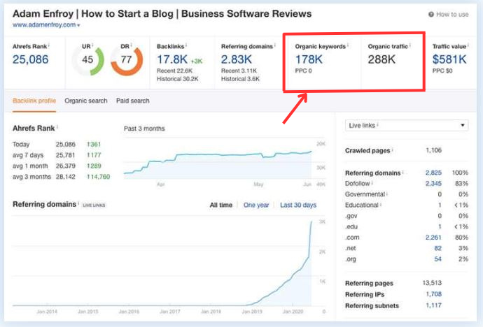This screenshot has height=327, width=483.
Task: Open the .com 2,261 count link
Action: point(433,238)
